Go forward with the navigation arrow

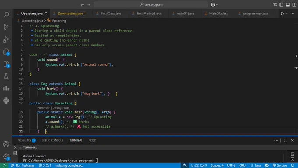[89, 4]
